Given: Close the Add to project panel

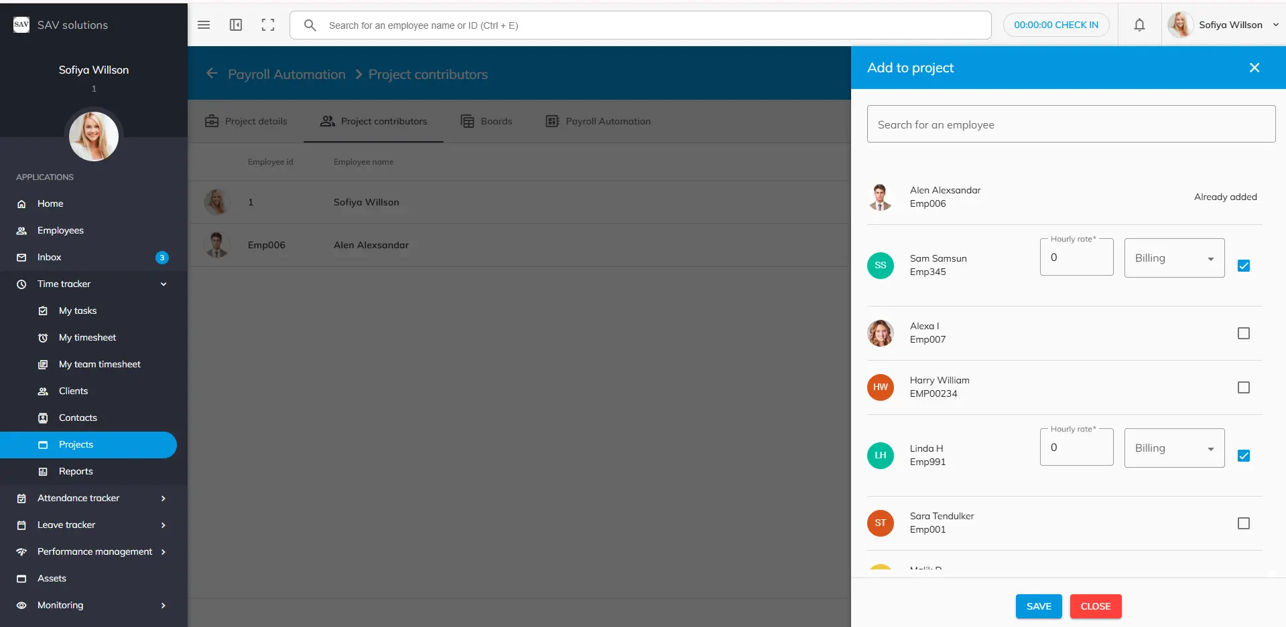Looking at the screenshot, I should [x=1255, y=68].
